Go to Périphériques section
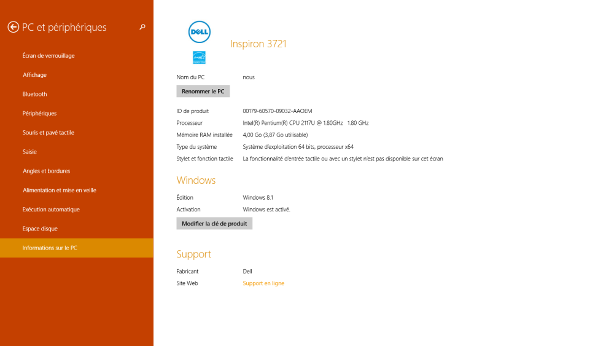Viewport: 614px width, 346px height. [x=39, y=113]
